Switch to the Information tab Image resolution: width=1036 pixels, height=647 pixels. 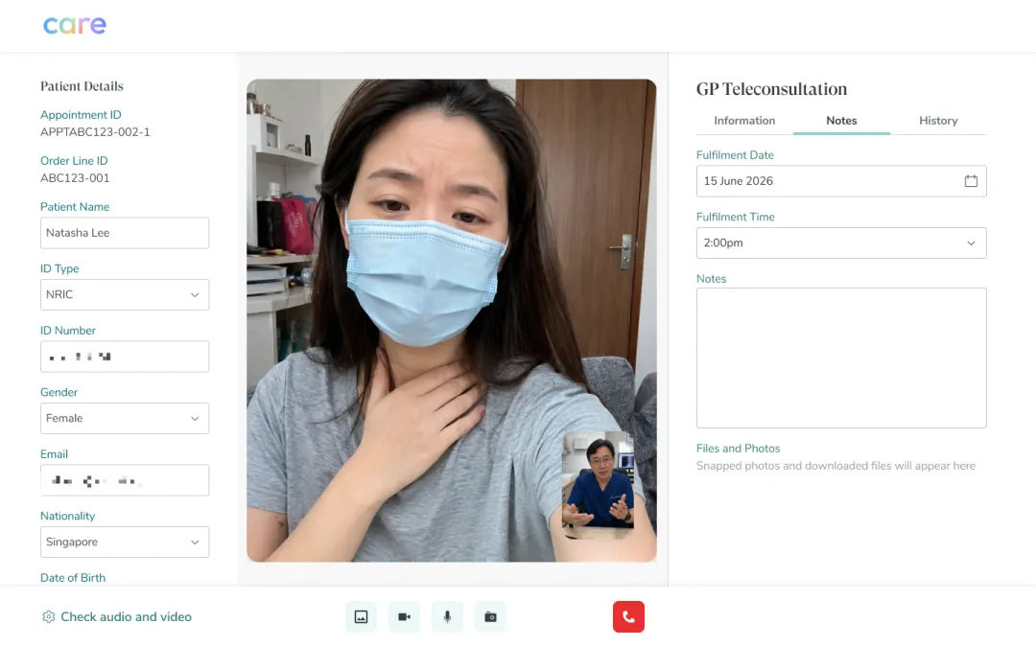(744, 121)
